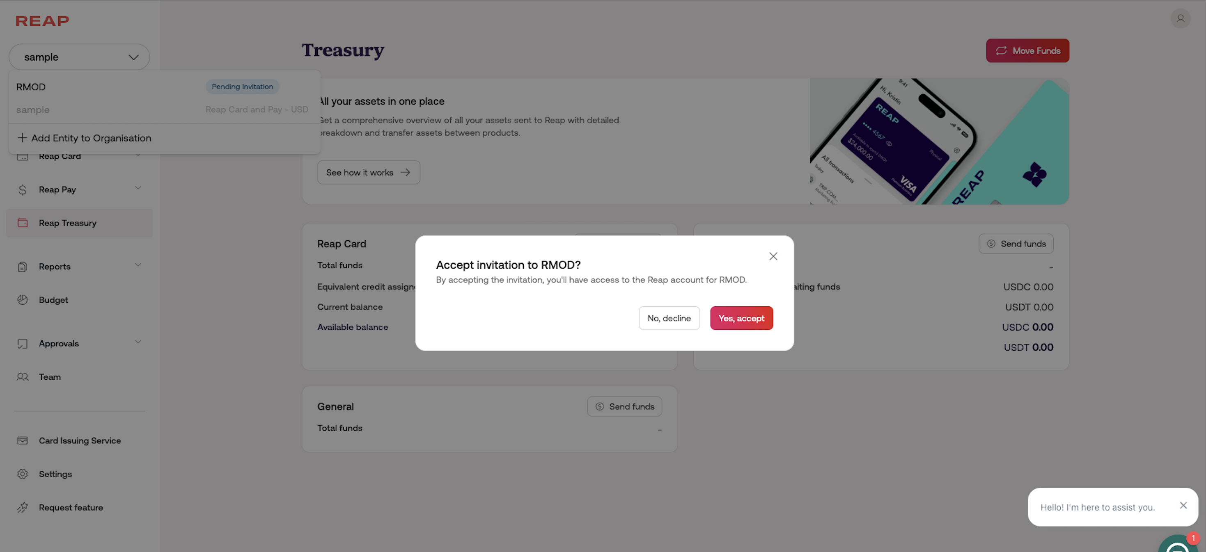Click the Reap logo

tap(42, 21)
